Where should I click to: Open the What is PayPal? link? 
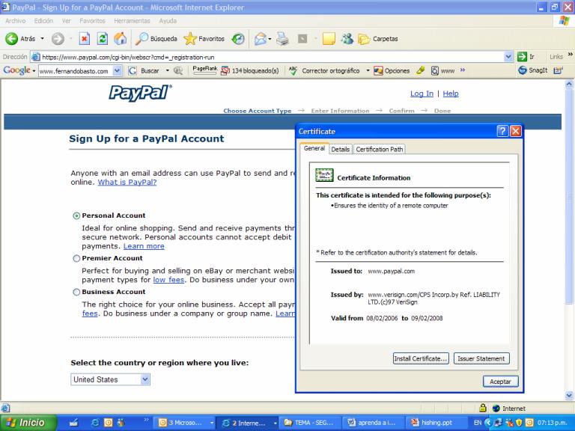pyautogui.click(x=127, y=182)
